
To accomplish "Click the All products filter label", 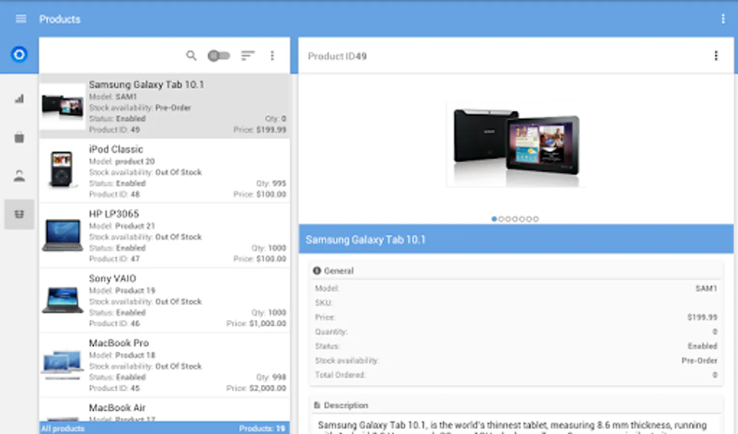I will pyautogui.click(x=63, y=428).
